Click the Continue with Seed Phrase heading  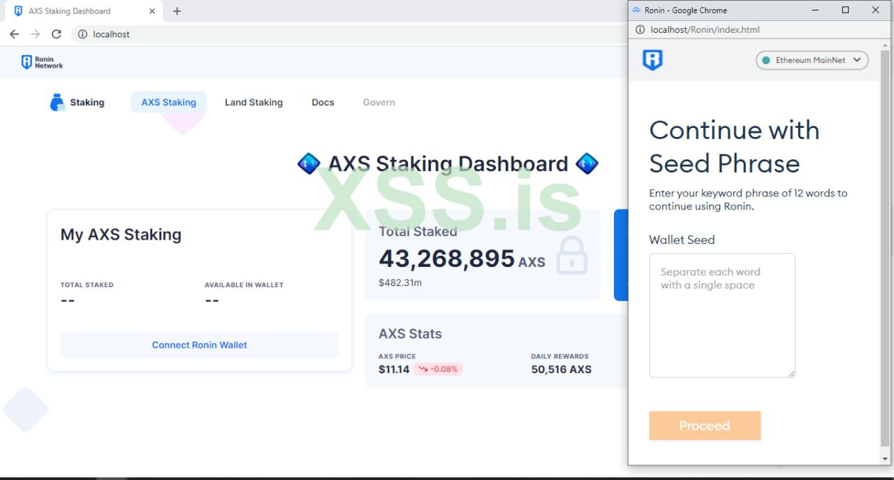coord(734,147)
